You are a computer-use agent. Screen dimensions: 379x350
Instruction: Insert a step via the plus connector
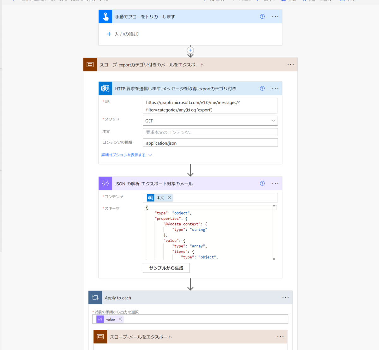(190, 50)
